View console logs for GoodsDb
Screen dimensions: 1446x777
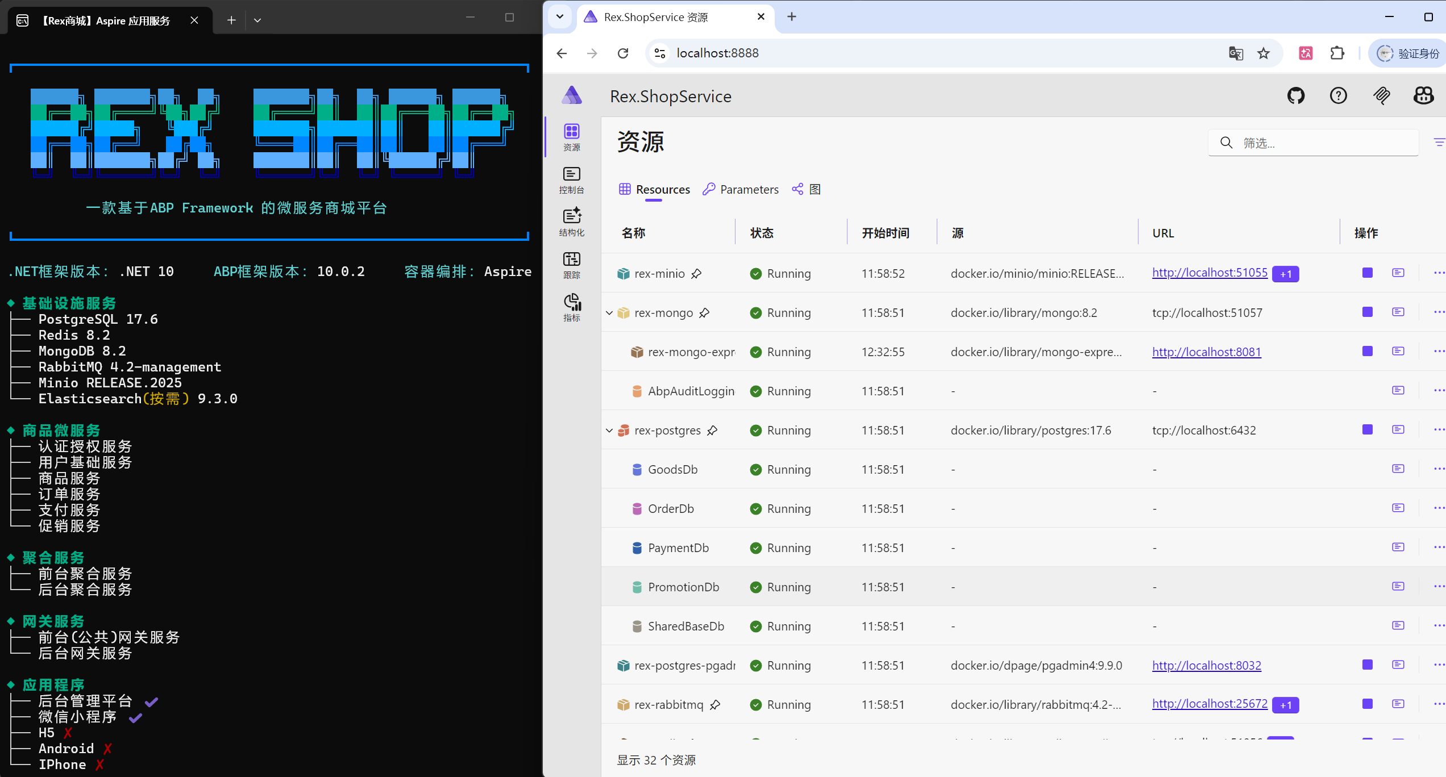pyautogui.click(x=1398, y=469)
